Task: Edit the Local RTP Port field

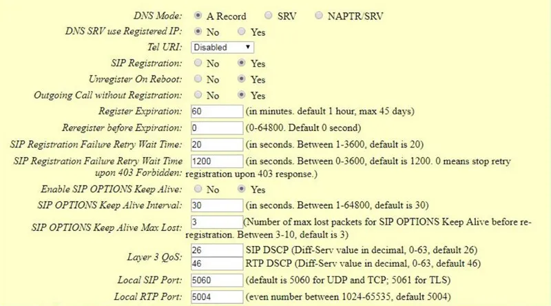Action: point(216,298)
